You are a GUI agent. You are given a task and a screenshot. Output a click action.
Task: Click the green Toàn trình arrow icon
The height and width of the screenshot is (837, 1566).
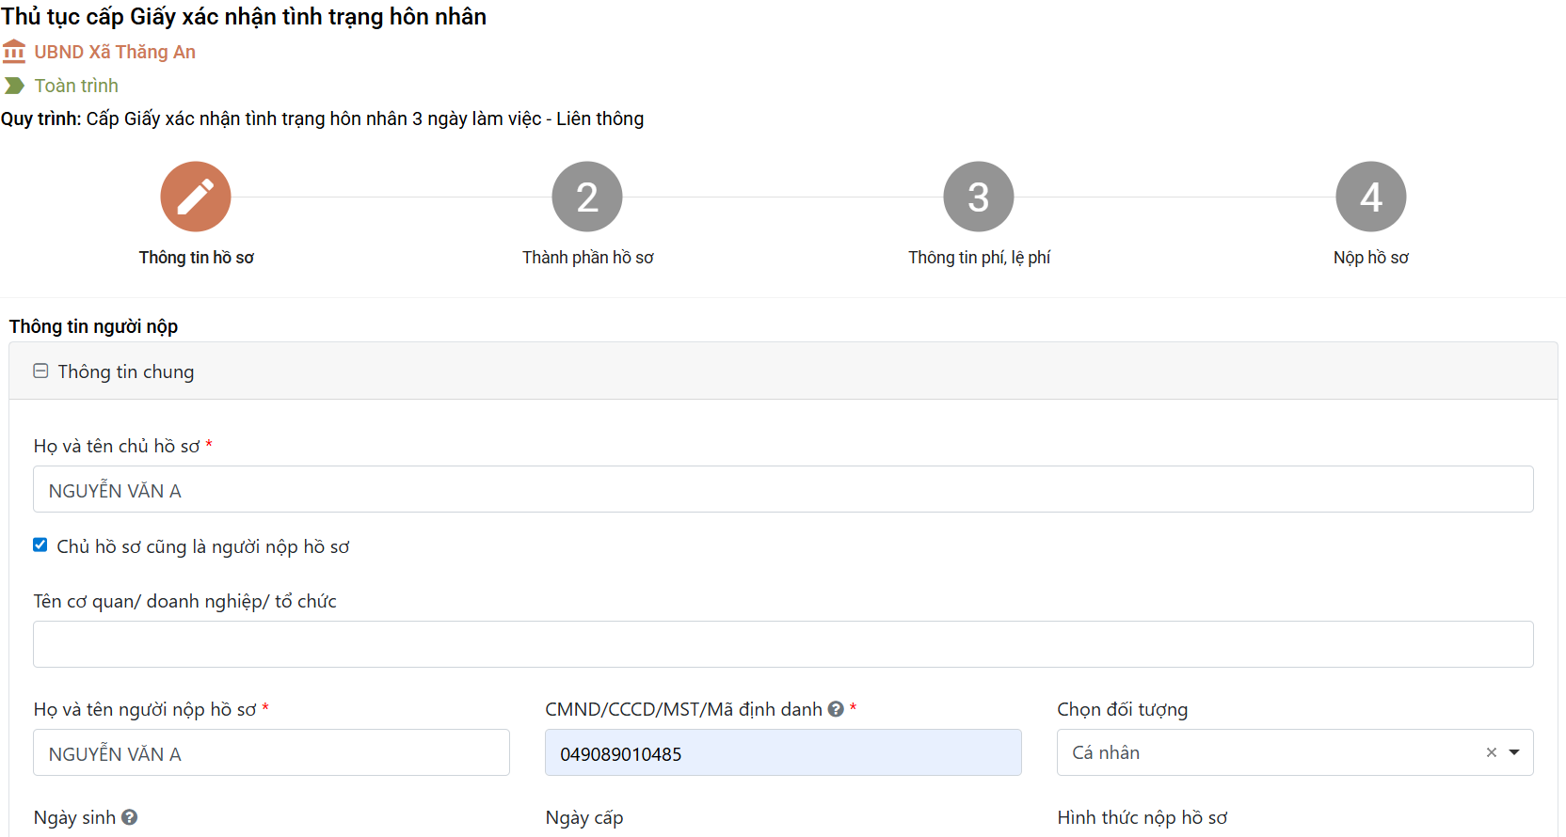14,86
